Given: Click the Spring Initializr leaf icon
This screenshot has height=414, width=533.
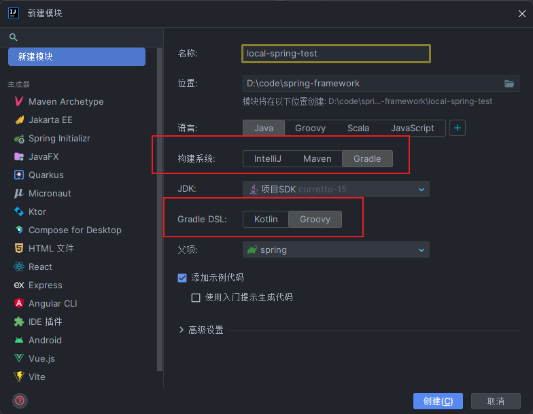Looking at the screenshot, I should (x=19, y=139).
